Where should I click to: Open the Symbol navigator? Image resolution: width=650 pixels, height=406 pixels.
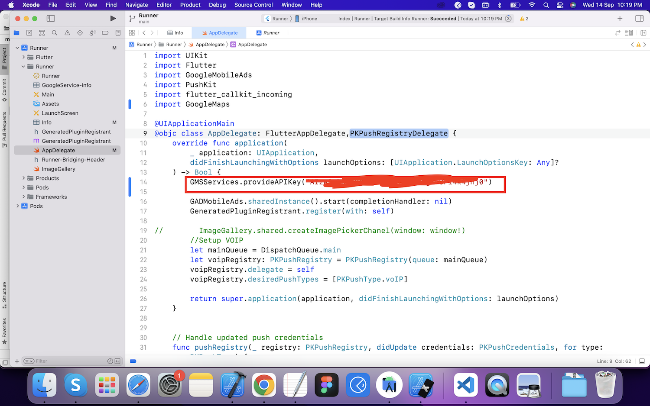pos(42,33)
